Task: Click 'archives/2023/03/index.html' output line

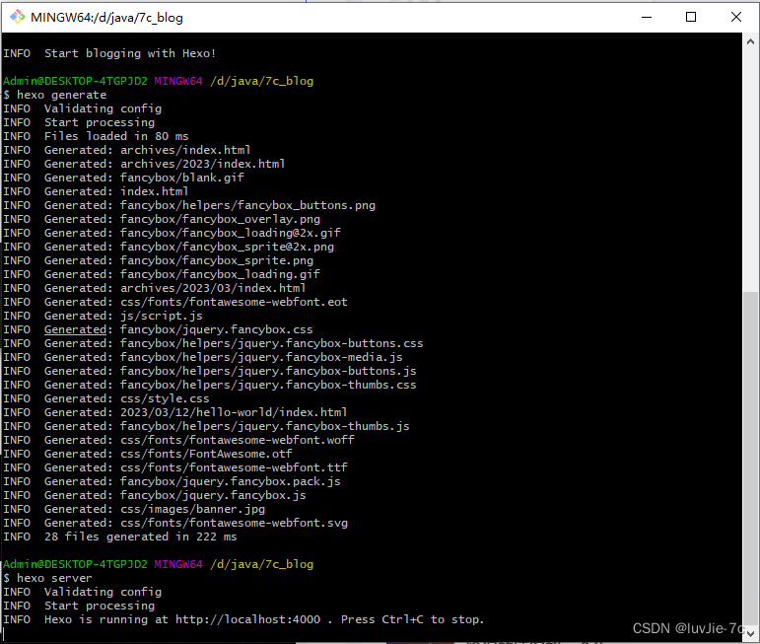Action: point(155,288)
